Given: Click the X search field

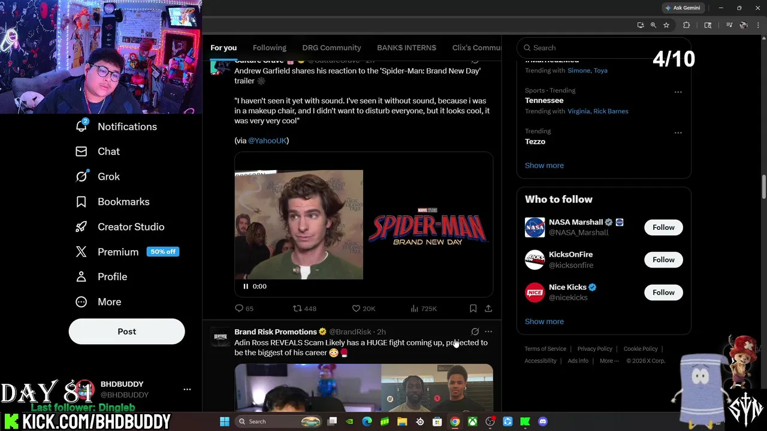Looking at the screenshot, I should point(603,48).
